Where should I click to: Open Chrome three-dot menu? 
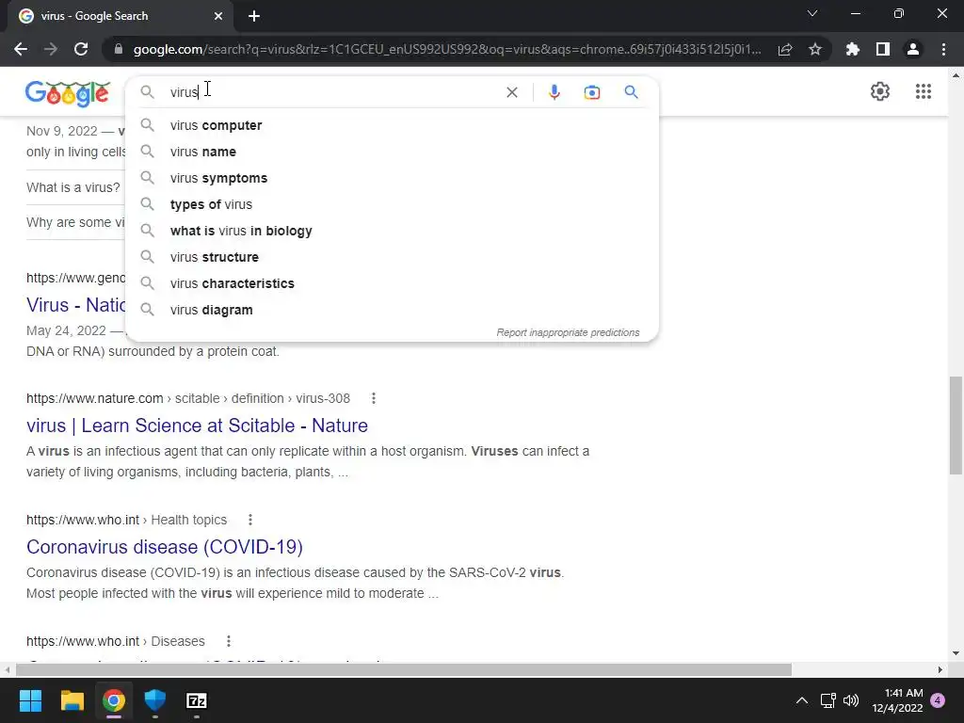coord(943,49)
